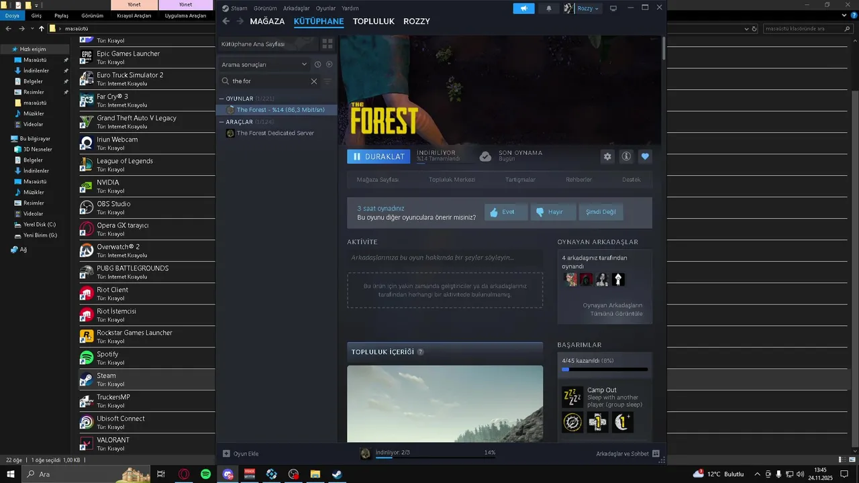
Task: Open Steam announcements megaphone icon
Action: point(524,8)
